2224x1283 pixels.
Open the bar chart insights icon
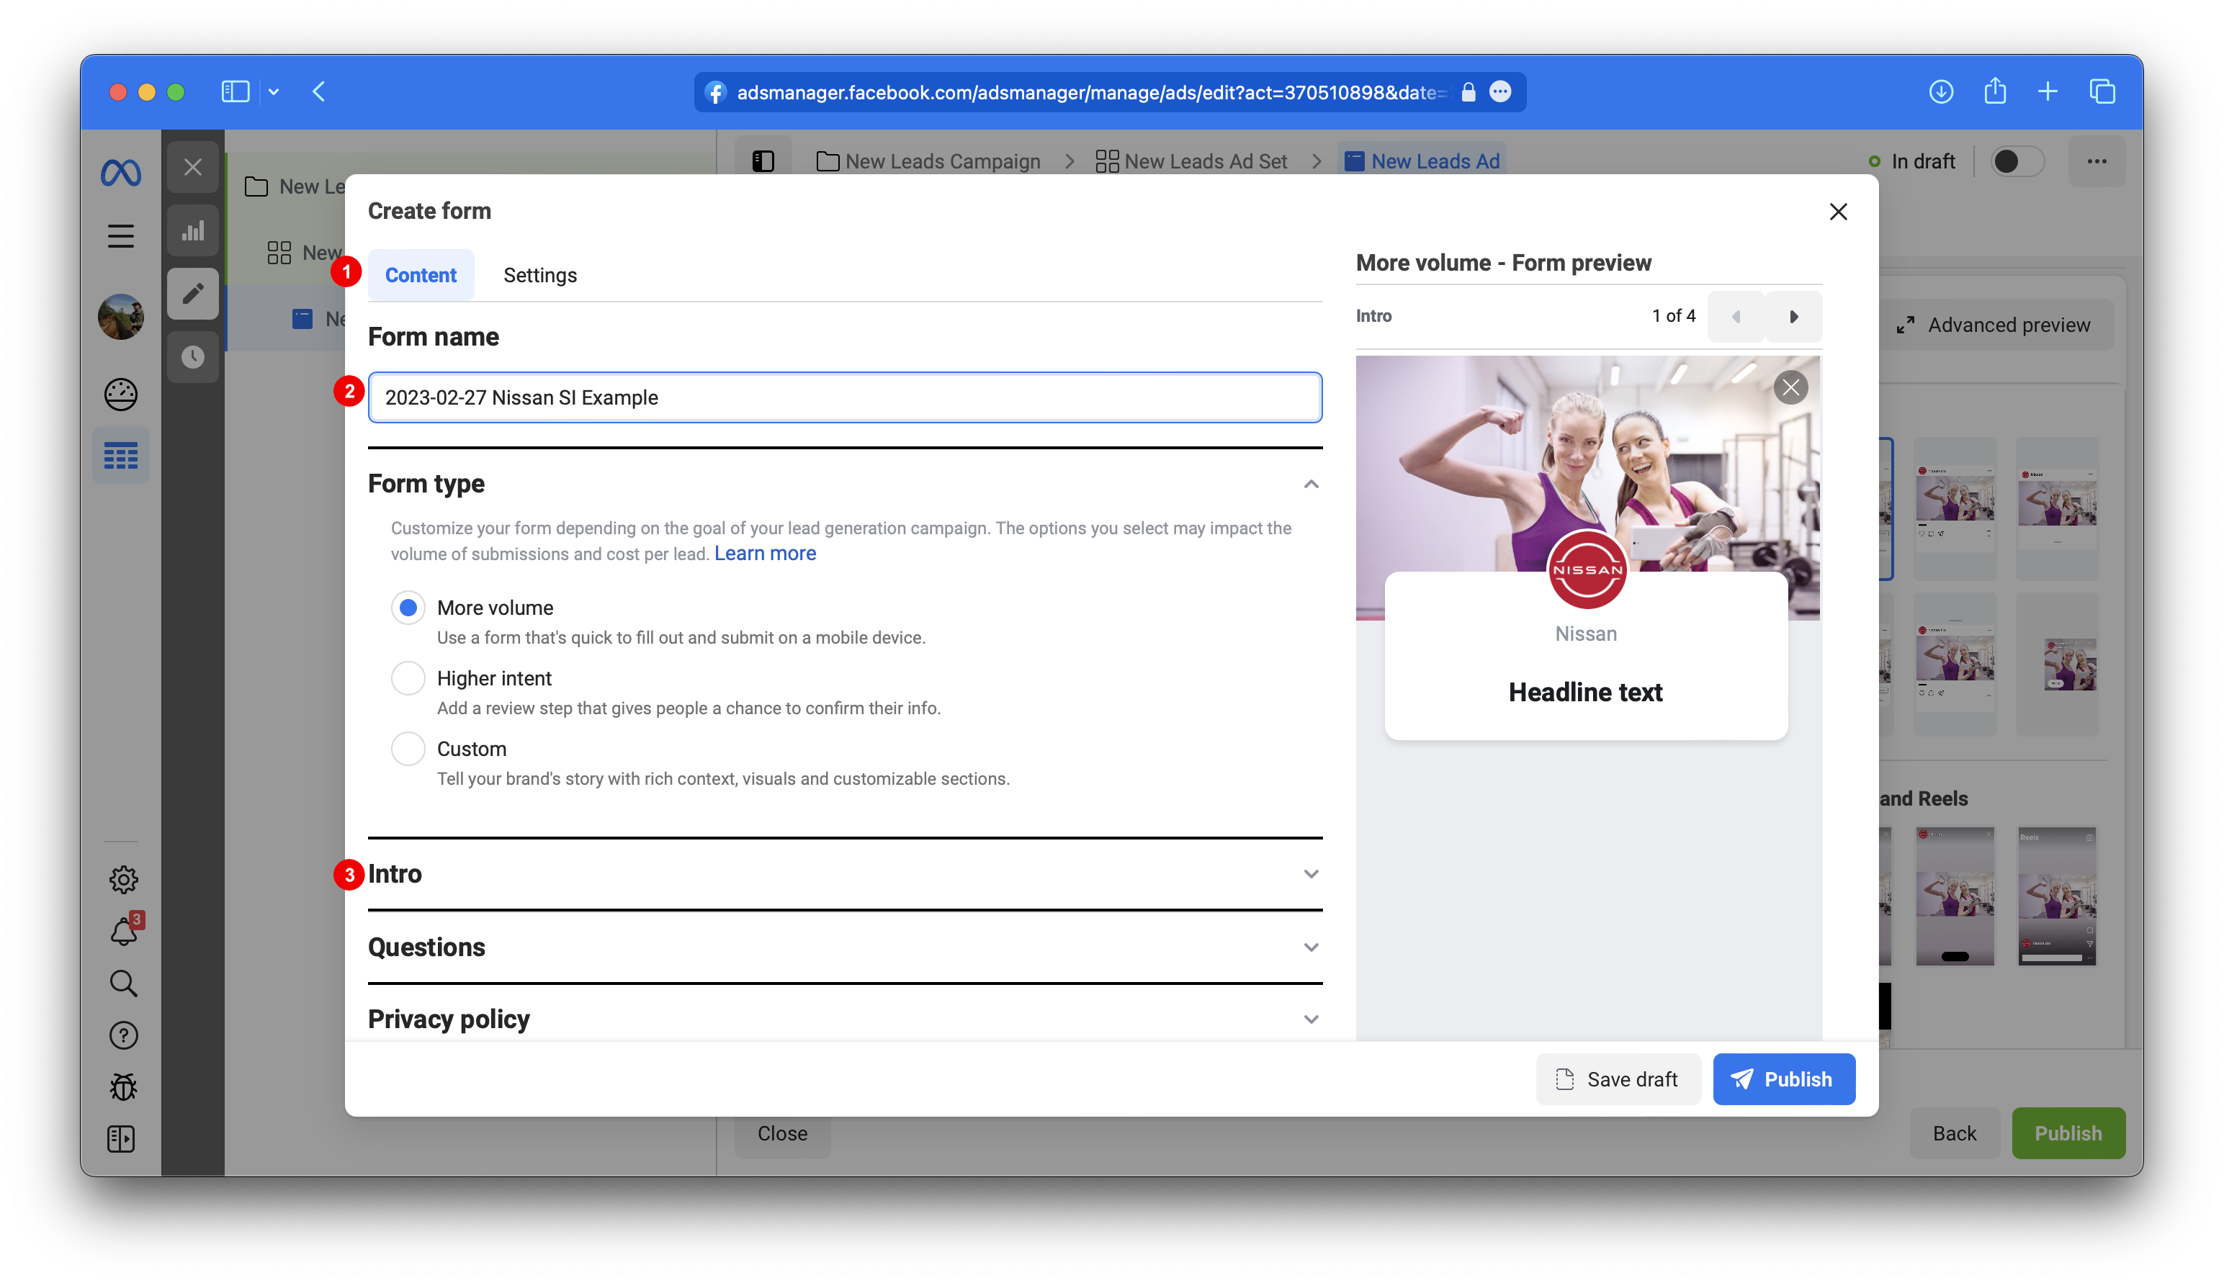[193, 232]
